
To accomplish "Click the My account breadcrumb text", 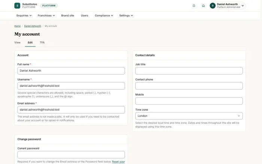I will 51,26.
